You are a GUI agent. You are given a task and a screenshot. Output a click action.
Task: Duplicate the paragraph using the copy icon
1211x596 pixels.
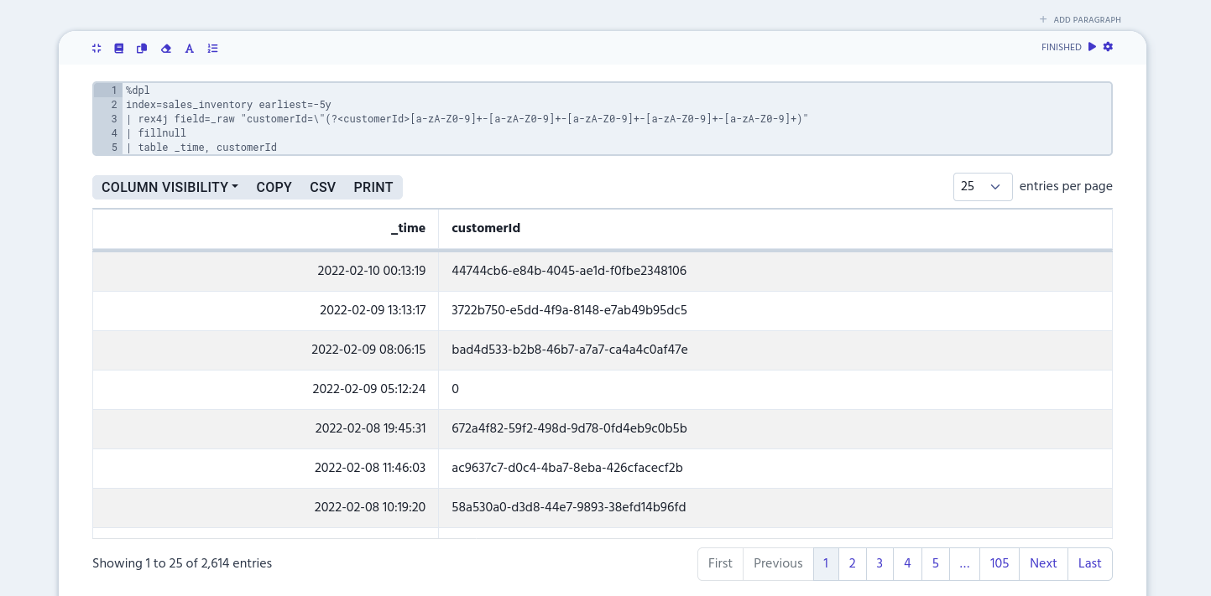click(x=142, y=48)
